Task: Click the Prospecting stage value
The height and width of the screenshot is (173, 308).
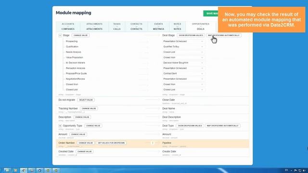Action: tap(72, 41)
